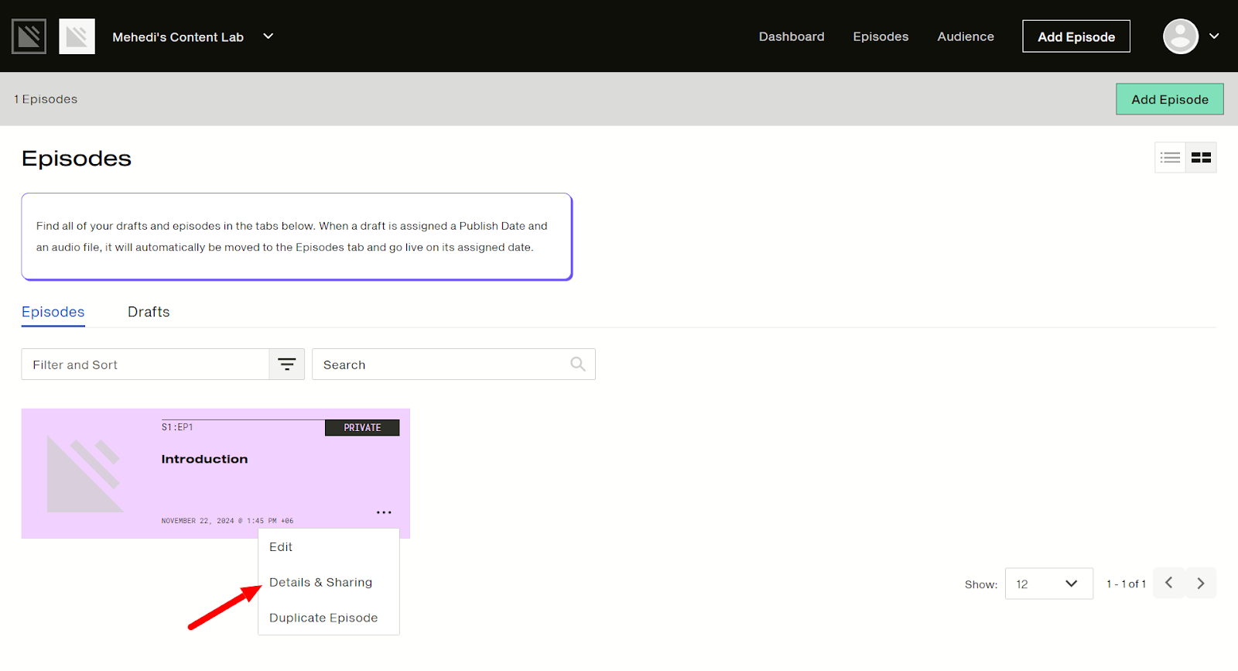Click the outlined Add Episode button in header
The width and height of the screenshot is (1238, 671).
[1076, 36]
